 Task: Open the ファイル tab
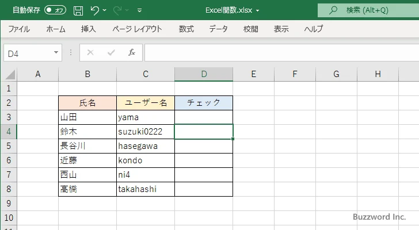click(x=19, y=29)
